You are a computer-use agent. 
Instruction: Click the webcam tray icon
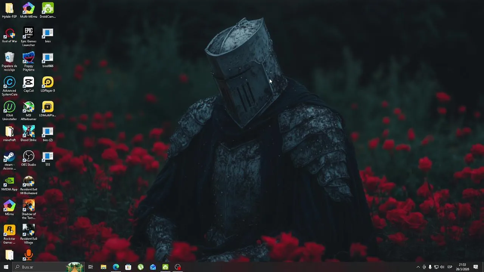click(424, 267)
